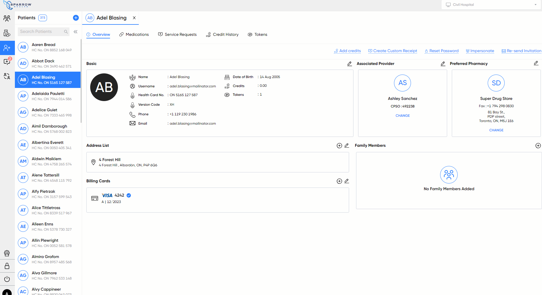The image size is (542, 295).
Task: Add a new billing card
Action: [339, 181]
